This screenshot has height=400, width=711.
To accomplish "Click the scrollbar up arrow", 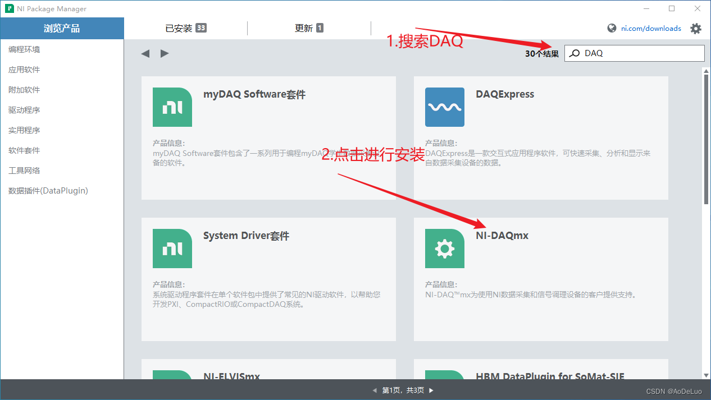I will [706, 70].
